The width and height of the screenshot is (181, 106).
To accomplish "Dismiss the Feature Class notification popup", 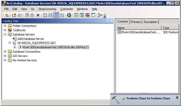I will 177,98.
